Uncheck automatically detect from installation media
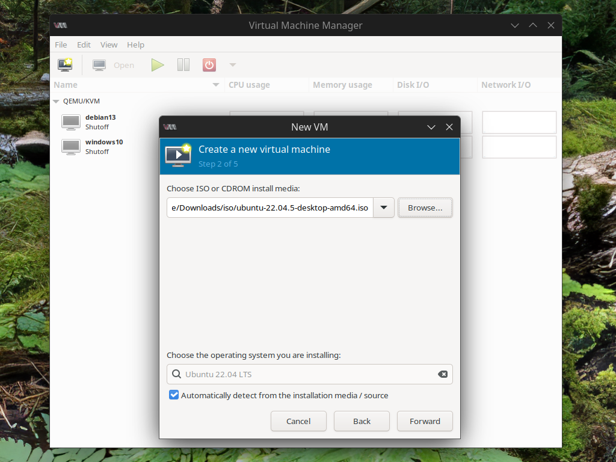 coord(174,395)
